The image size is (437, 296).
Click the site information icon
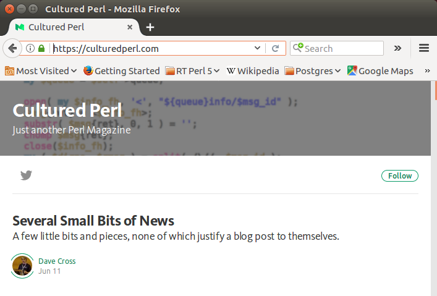point(30,48)
